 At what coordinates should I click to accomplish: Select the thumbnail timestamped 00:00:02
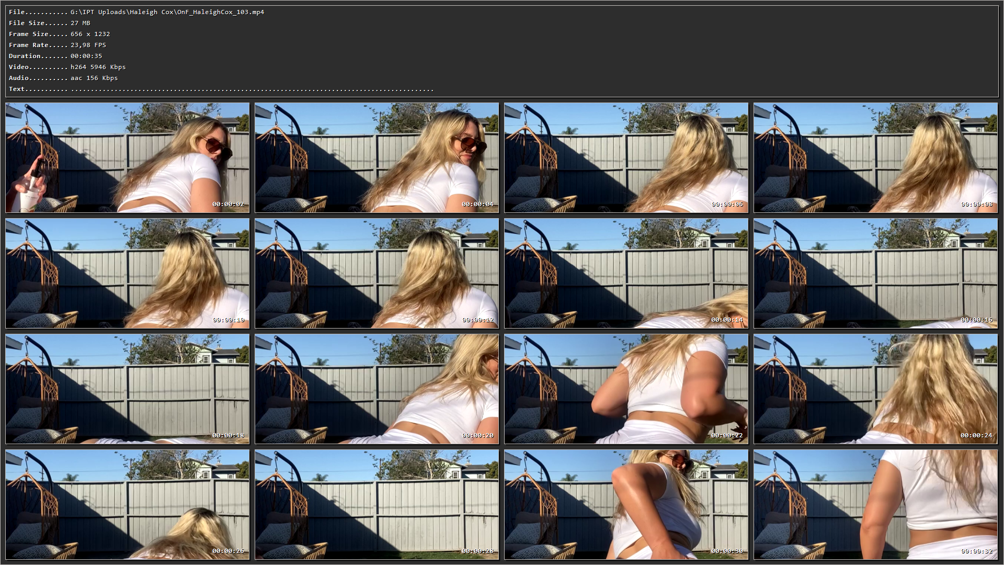pos(128,157)
